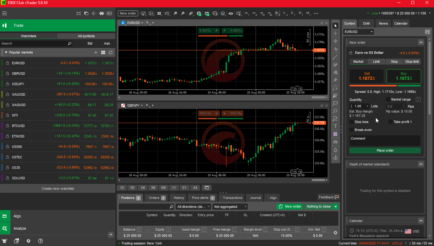Open the candlestick chart type icon

191,14
